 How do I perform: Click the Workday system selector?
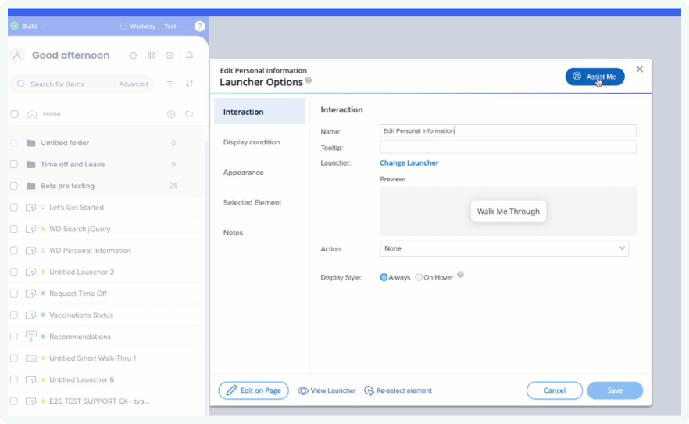click(x=138, y=27)
